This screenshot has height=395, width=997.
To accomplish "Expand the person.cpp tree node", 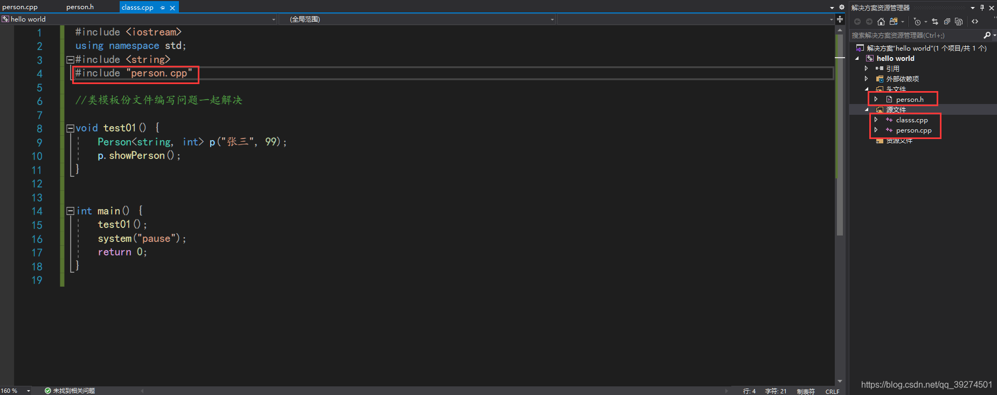I will click(876, 130).
